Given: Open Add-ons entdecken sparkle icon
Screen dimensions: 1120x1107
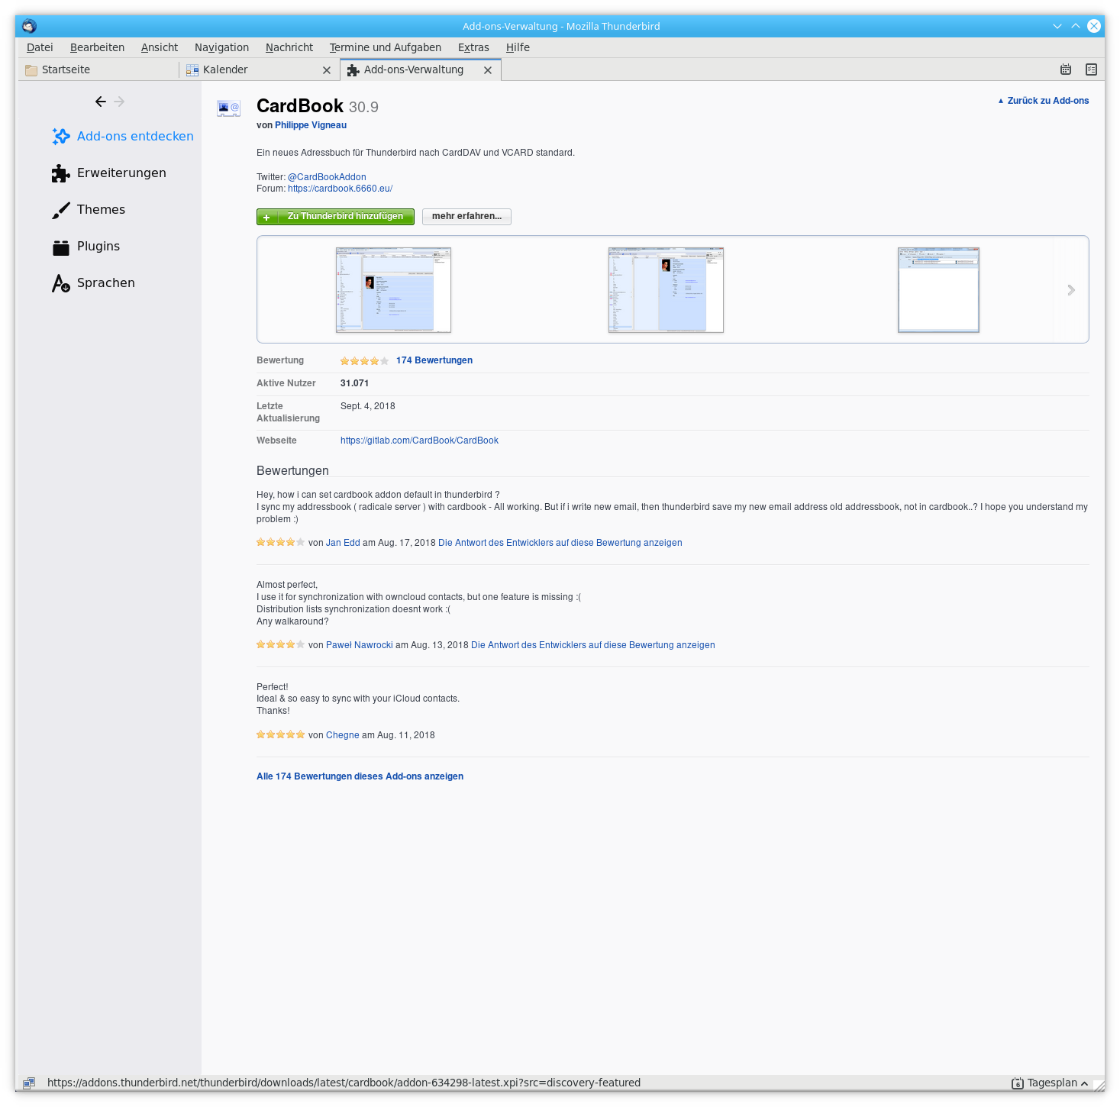Looking at the screenshot, I should (61, 137).
